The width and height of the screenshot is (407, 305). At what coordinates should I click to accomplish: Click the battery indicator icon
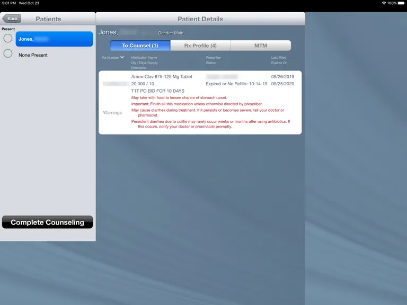tap(401, 3)
